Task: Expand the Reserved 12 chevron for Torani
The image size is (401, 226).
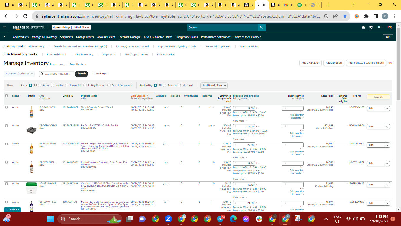Action: 214,107
